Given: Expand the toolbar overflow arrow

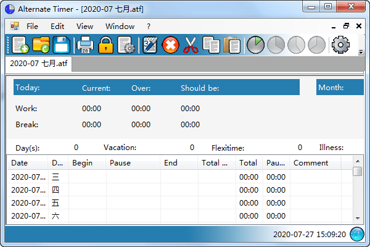Looking at the screenshot, I should tap(361, 53).
